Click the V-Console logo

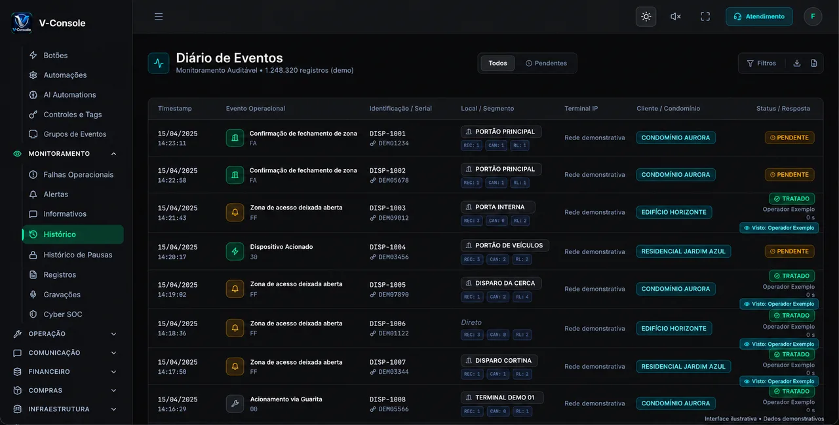point(22,23)
